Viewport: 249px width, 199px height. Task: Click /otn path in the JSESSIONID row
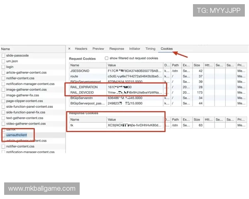coord(175,71)
